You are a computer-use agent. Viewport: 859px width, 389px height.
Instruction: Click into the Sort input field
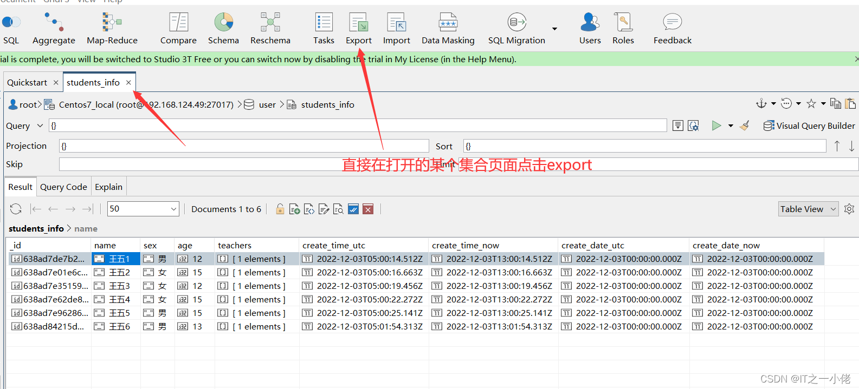pos(645,146)
